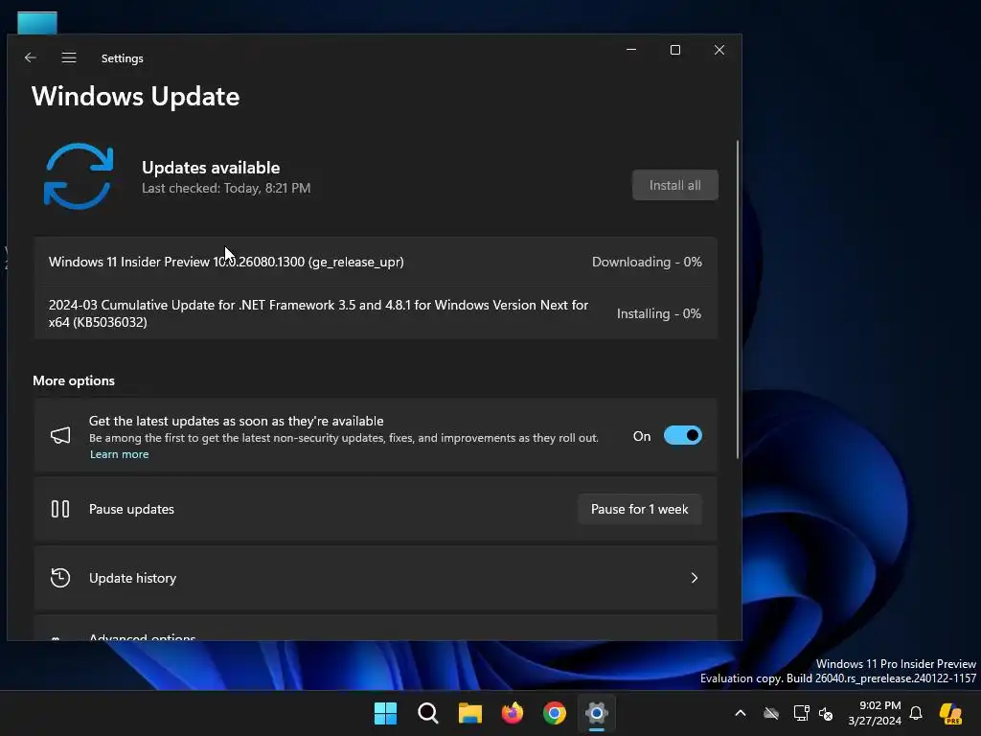Click the OneDrive cloud tray icon
Viewport: 981px width, 736px height.
pyautogui.click(x=771, y=713)
